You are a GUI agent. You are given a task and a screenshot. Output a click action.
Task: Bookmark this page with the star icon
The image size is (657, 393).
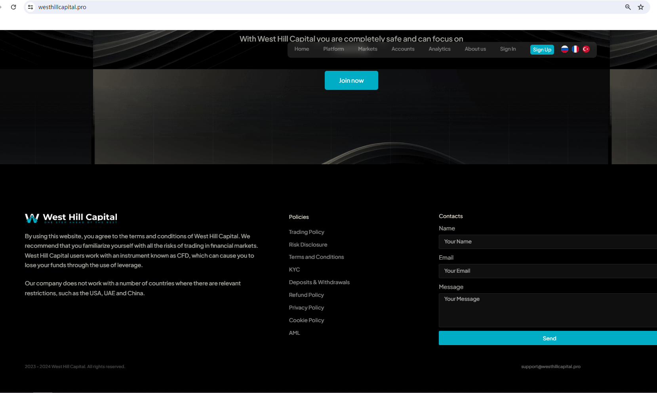point(641,7)
